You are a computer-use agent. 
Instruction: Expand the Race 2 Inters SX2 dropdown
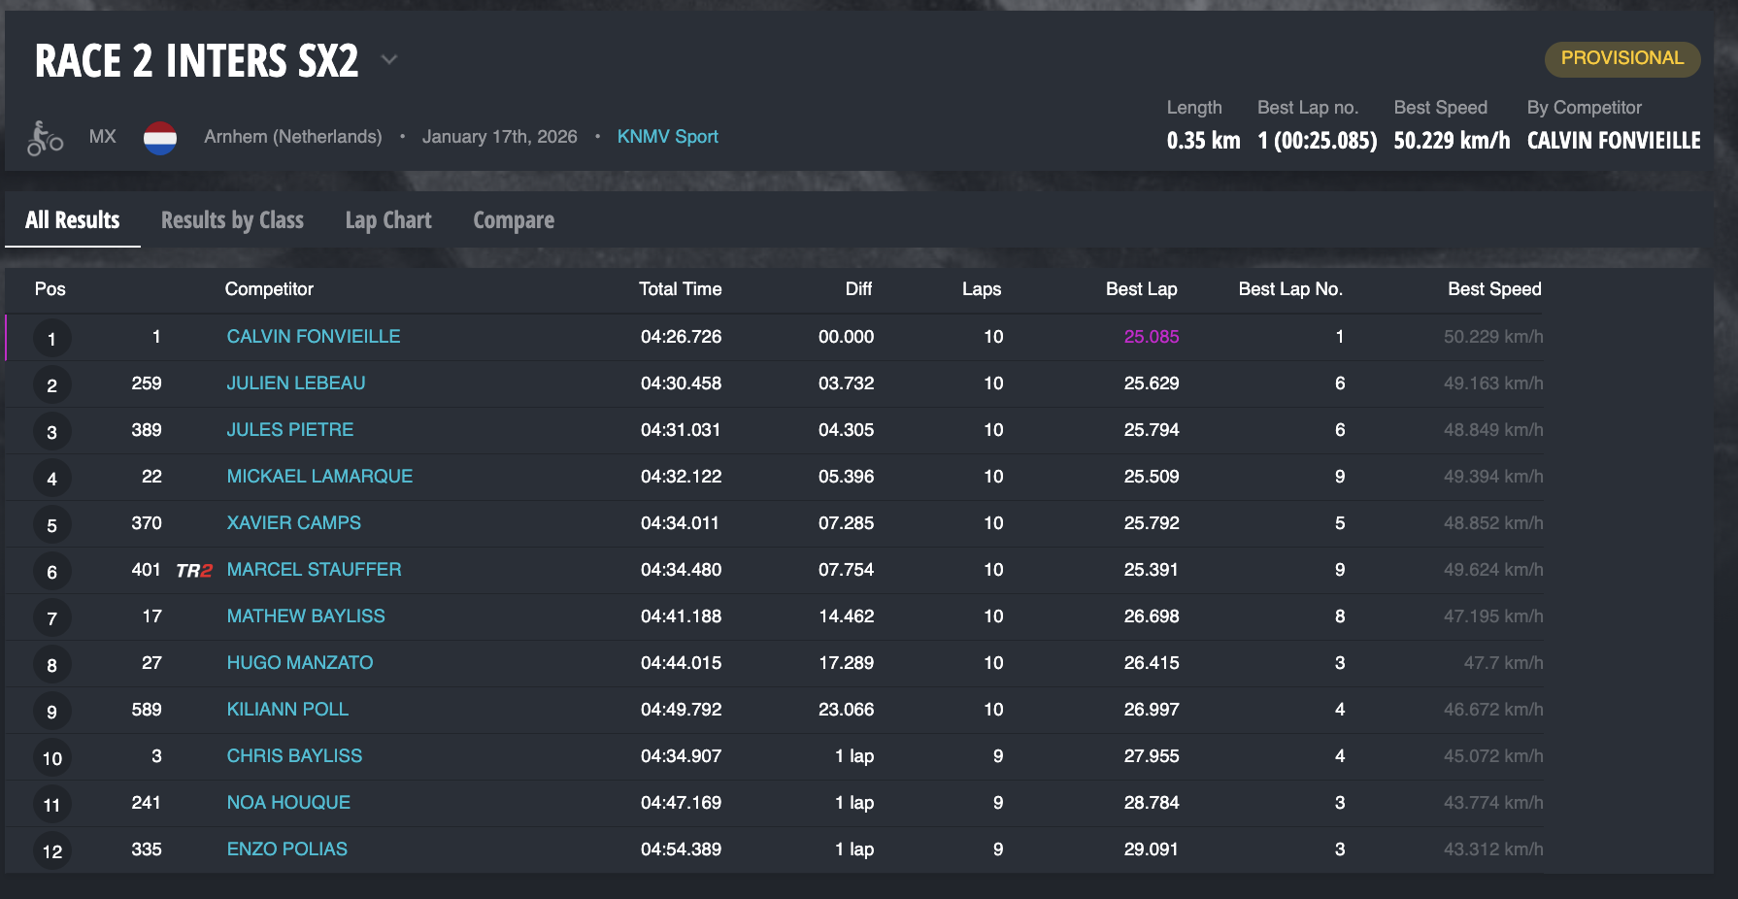click(389, 60)
